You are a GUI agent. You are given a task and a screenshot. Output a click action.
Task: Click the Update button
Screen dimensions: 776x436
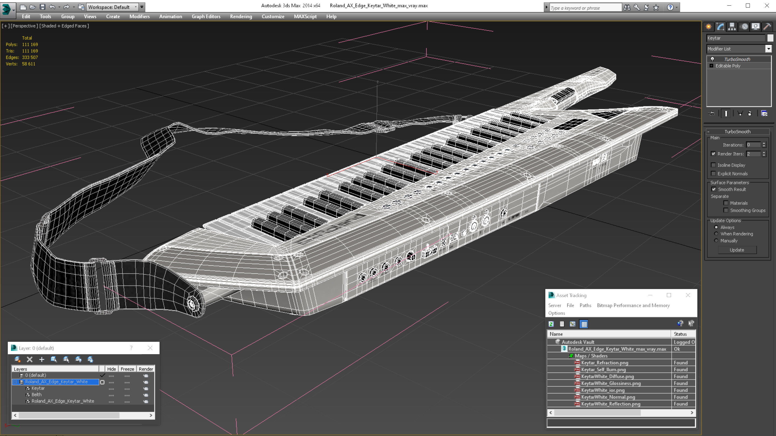pos(737,250)
